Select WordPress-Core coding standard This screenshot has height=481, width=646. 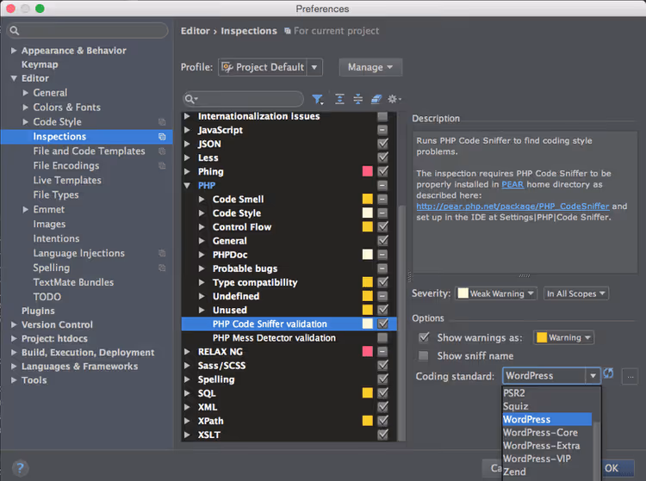point(547,433)
